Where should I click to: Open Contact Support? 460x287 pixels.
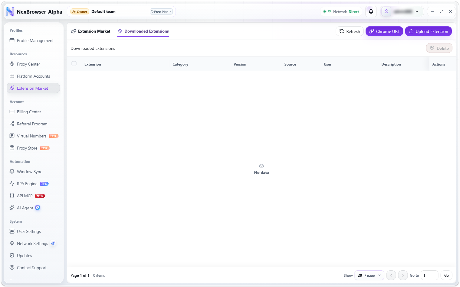[33, 268]
